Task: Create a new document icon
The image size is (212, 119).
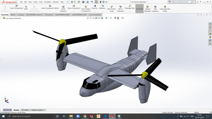Action: (x=75, y=2)
